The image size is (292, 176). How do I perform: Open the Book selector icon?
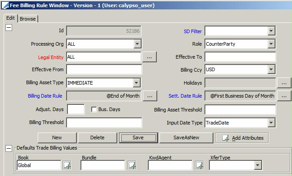pyautogui.click(x=67, y=165)
